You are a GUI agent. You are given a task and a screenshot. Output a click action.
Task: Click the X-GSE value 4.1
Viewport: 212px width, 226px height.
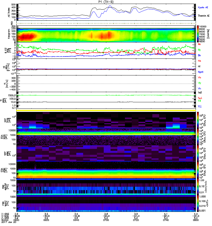pos(166,214)
